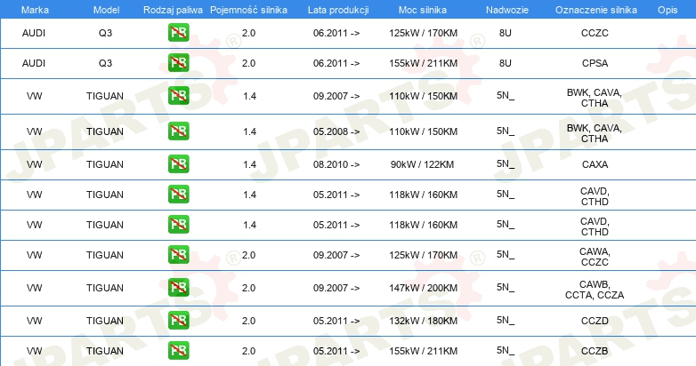696x366 pixels.
Task: Select the CAXA engine code cell
Action: pos(595,164)
